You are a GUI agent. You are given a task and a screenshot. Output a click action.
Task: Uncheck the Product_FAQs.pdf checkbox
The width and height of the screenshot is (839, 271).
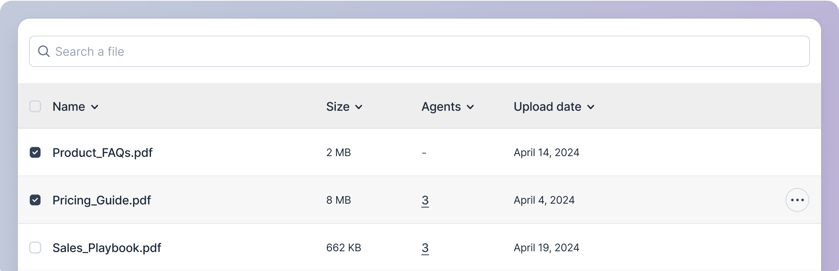coord(35,152)
